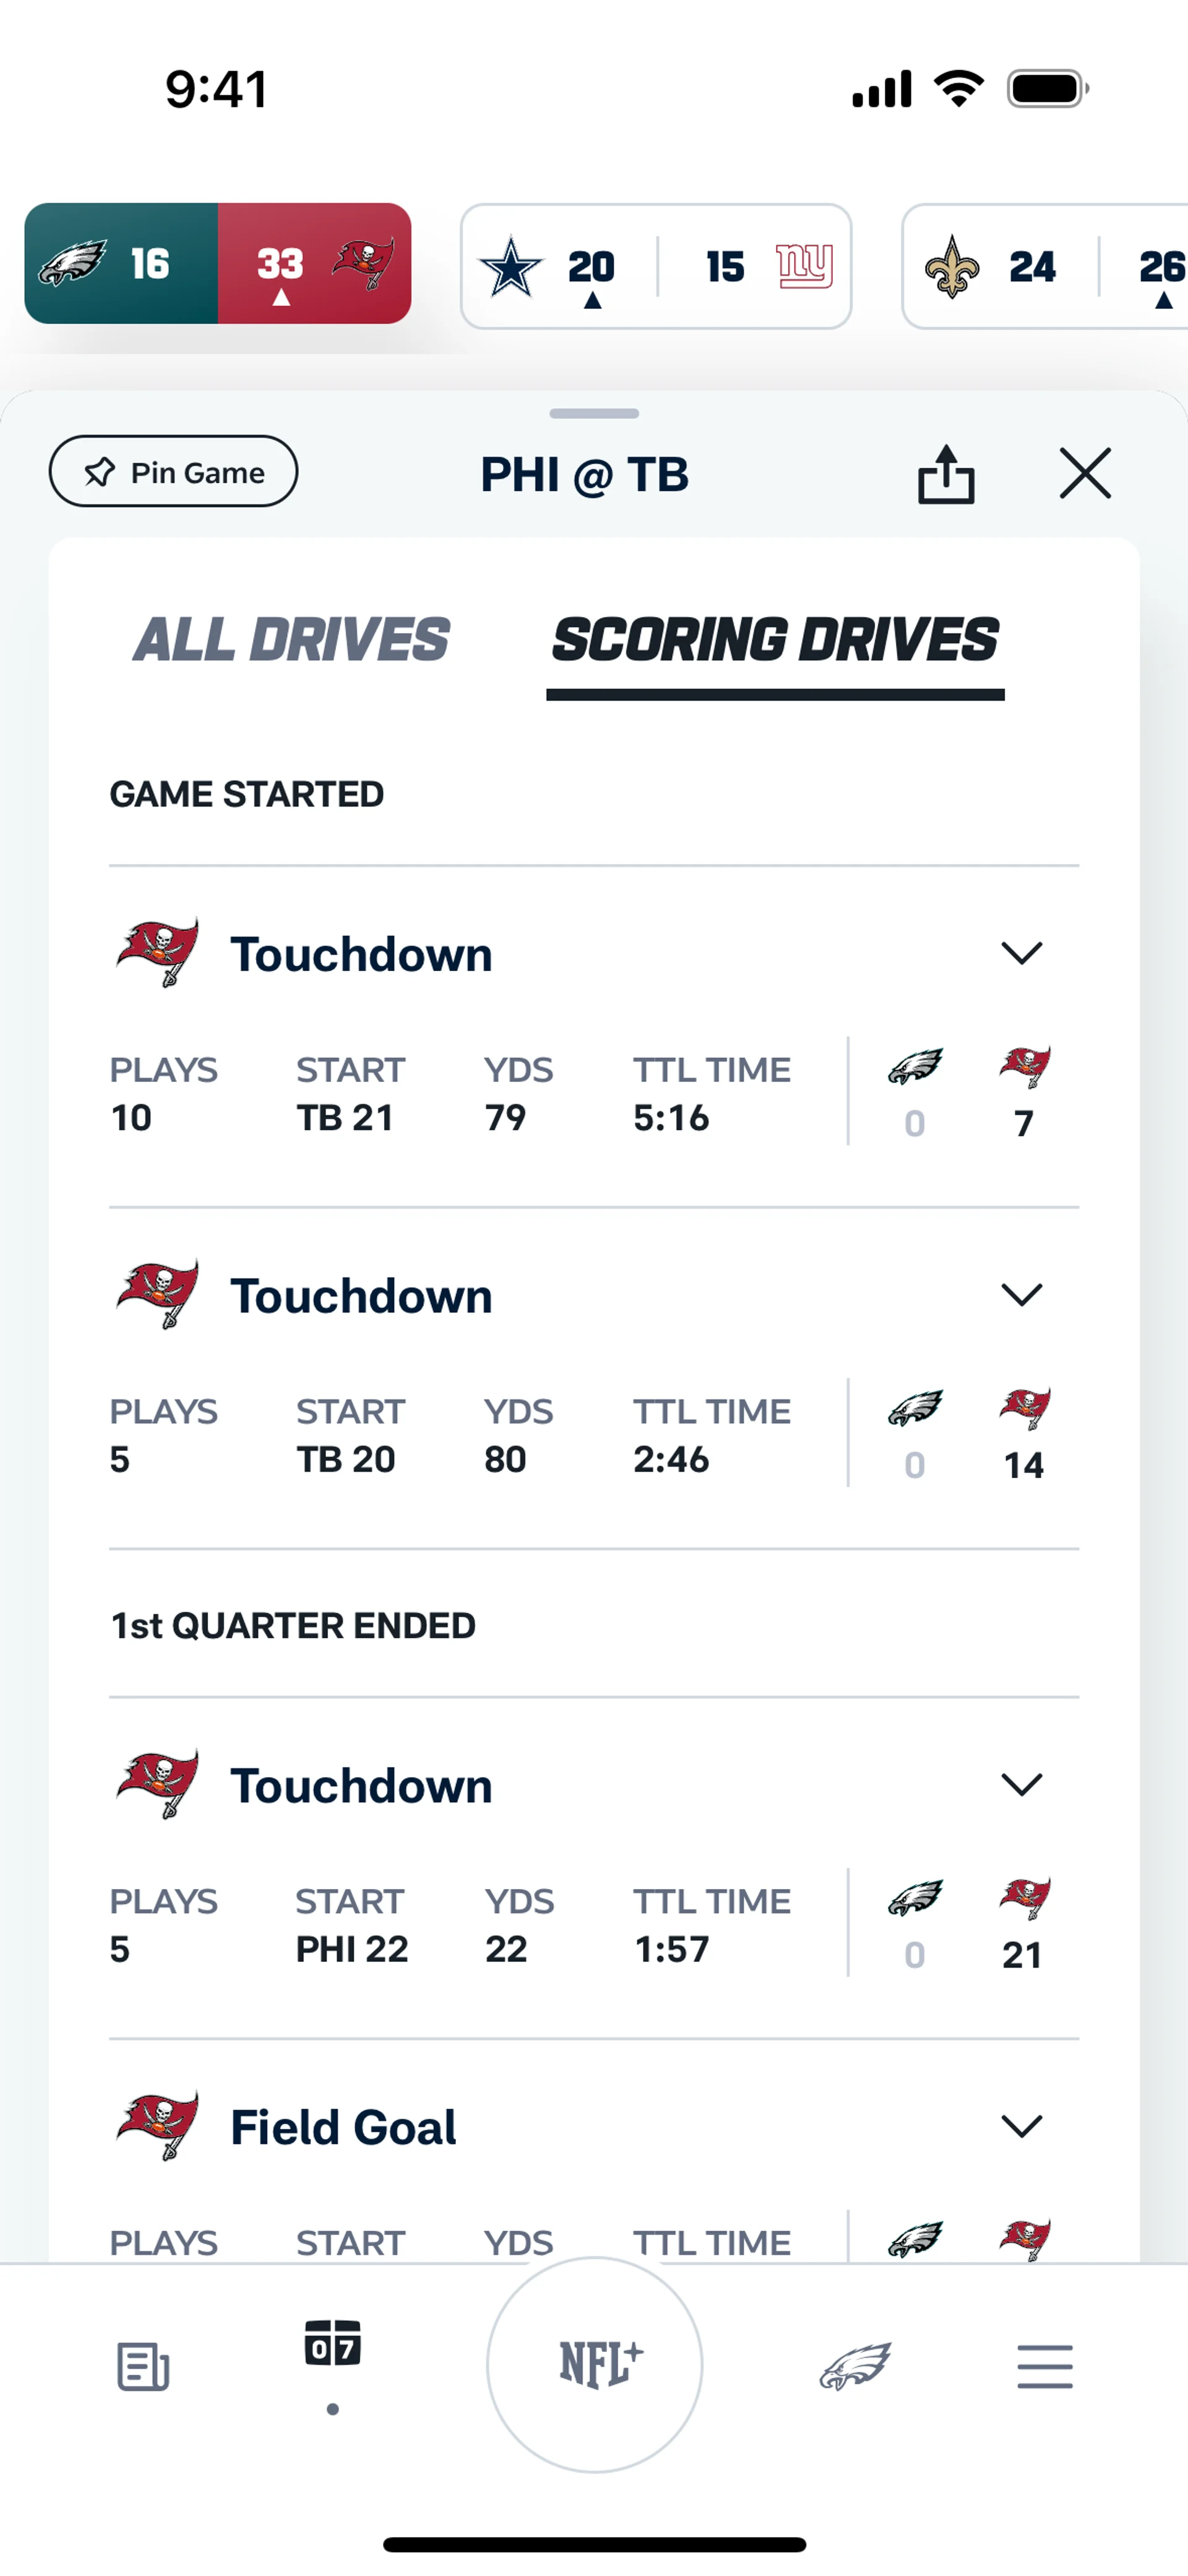Select the Scoring Drives tab
The width and height of the screenshot is (1188, 2576).
click(x=775, y=640)
